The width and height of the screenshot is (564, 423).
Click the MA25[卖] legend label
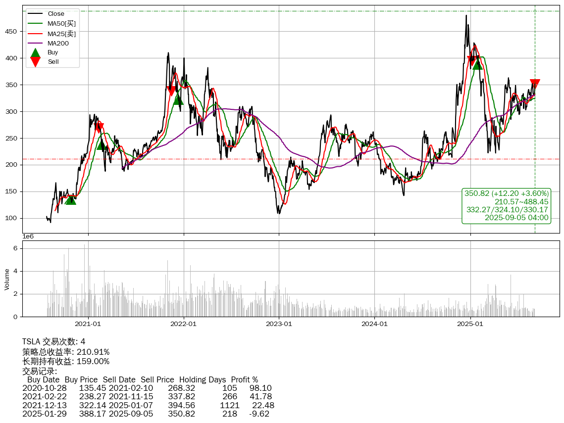[61, 34]
